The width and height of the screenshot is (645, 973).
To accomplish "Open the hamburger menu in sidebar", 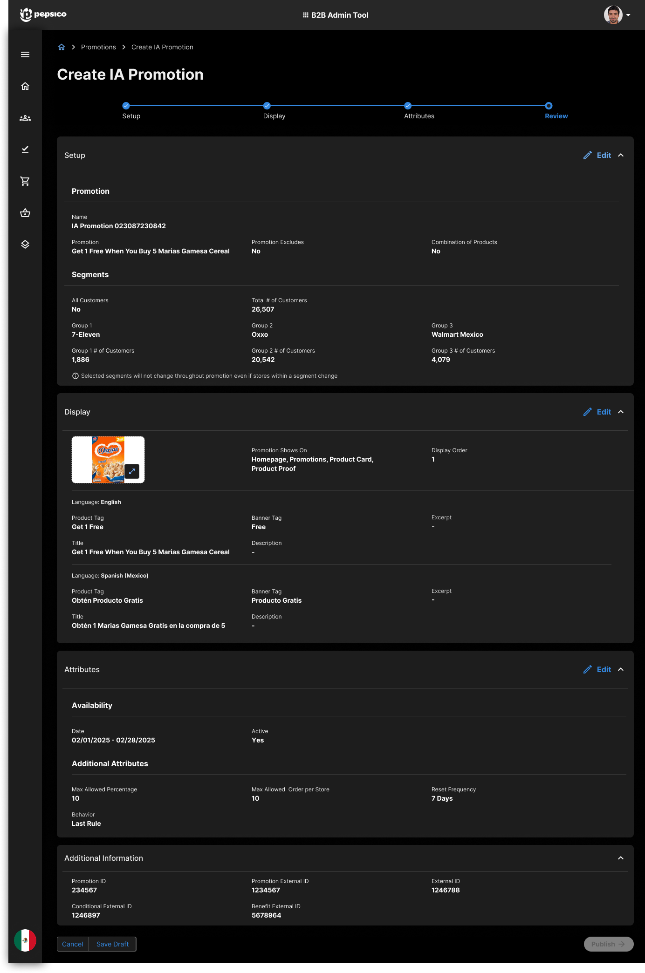I will 25,54.
